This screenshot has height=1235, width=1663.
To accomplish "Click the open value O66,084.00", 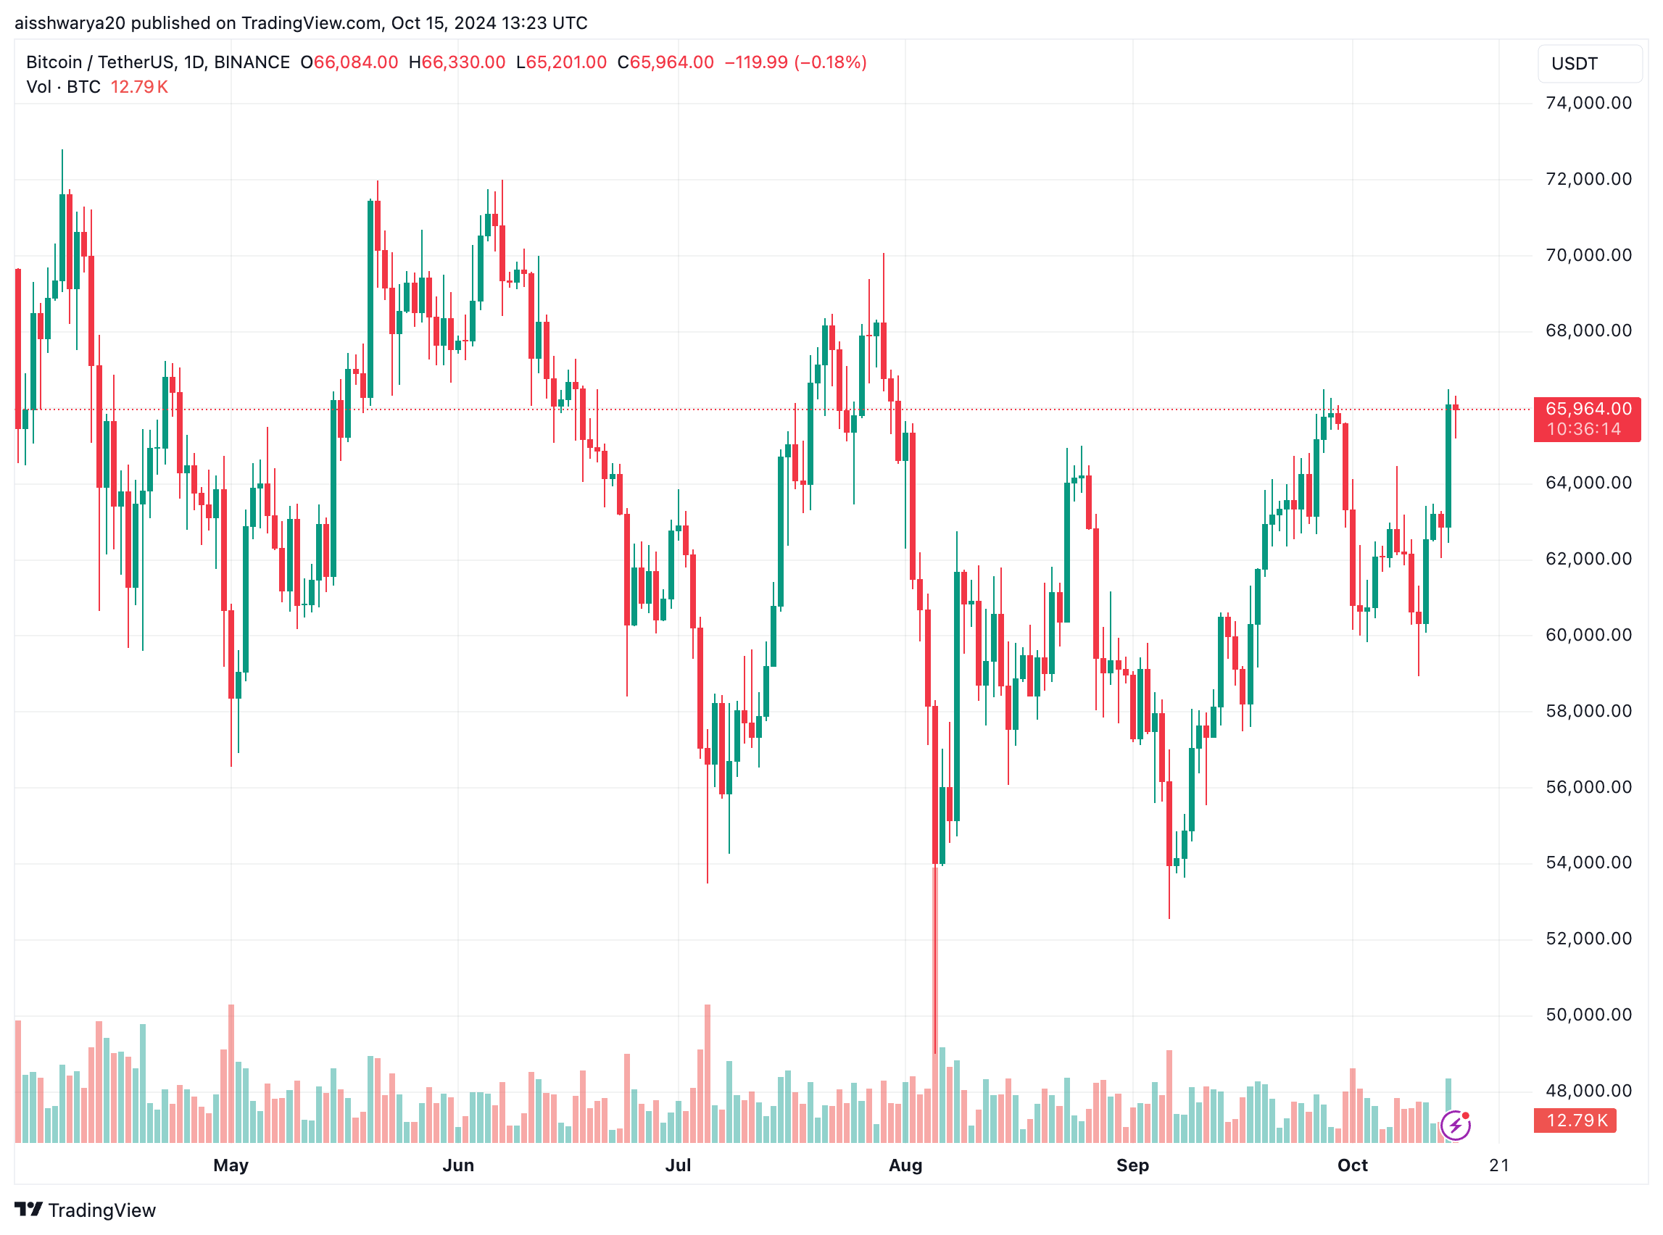I will click(349, 62).
